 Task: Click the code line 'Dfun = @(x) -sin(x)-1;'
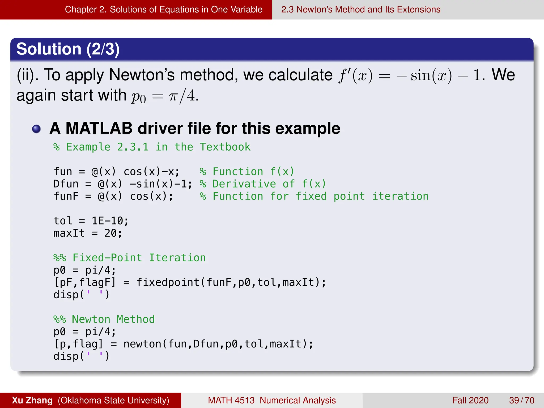[123, 184]
